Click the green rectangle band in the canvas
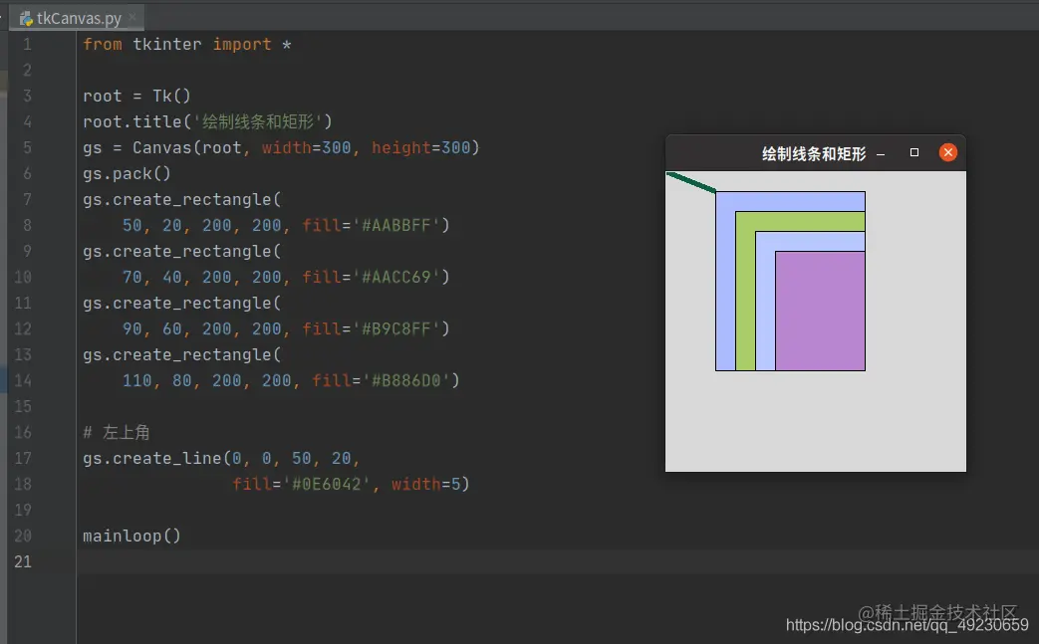The height and width of the screenshot is (644, 1039). click(800, 221)
